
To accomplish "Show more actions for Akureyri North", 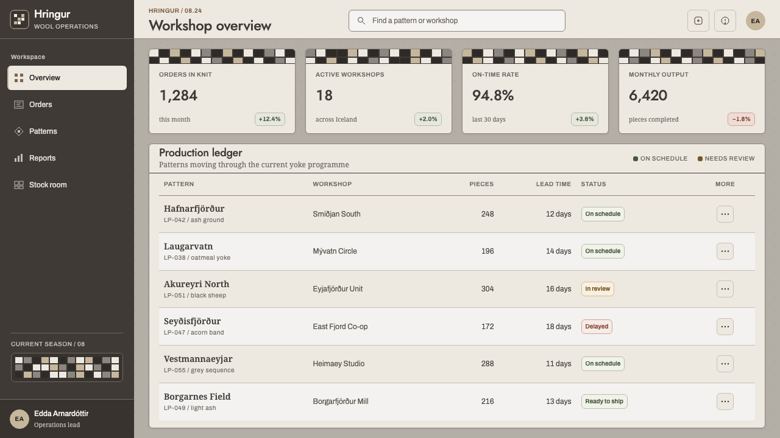I will coord(725,289).
